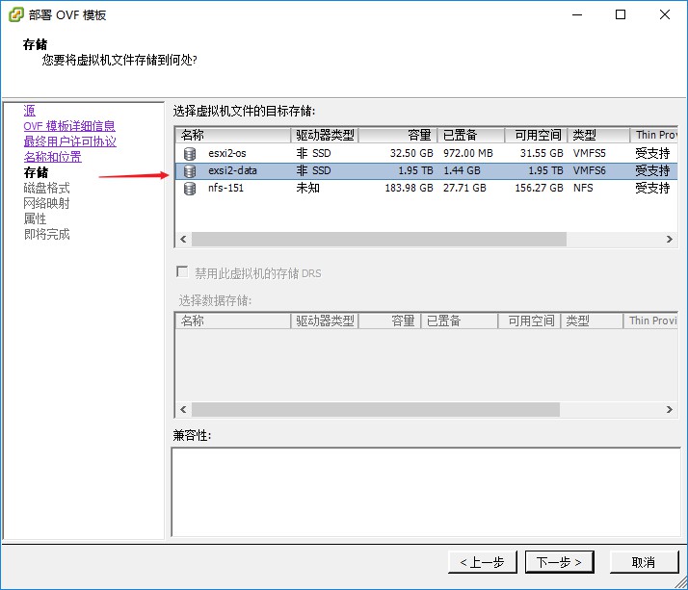This screenshot has width=688, height=590.
Task: Click the VMFS6 type cell
Action: [x=590, y=171]
